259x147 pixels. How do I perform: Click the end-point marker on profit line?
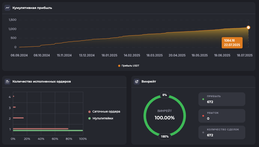(x=248, y=28)
